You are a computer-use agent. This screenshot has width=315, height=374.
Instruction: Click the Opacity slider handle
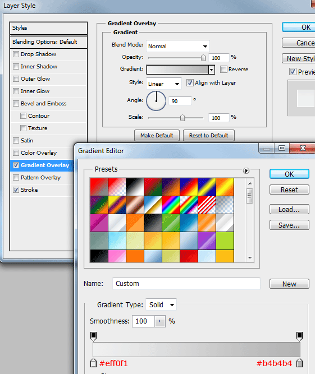tap(203, 58)
